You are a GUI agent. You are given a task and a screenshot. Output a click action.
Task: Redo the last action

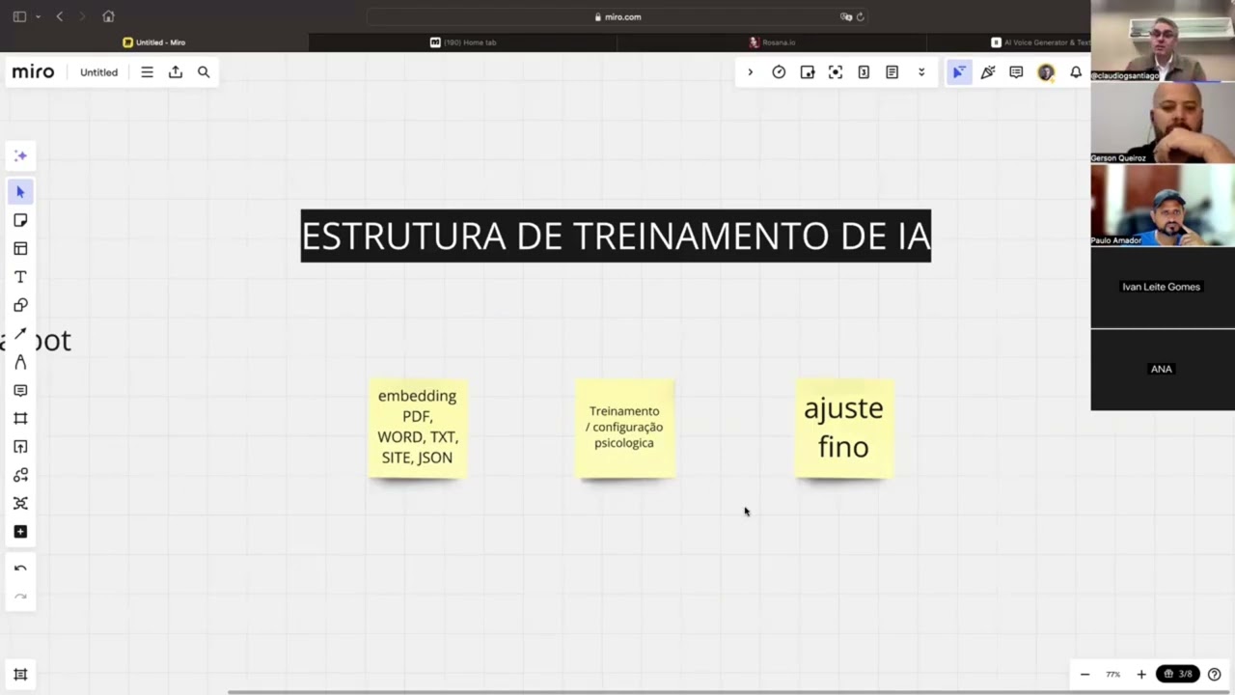point(20,597)
